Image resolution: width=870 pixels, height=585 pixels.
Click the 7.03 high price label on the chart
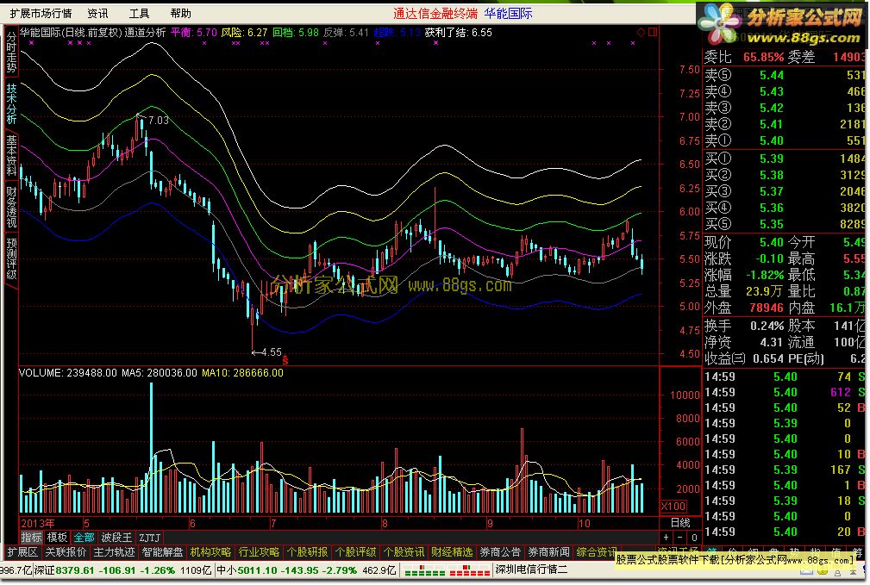(x=158, y=120)
